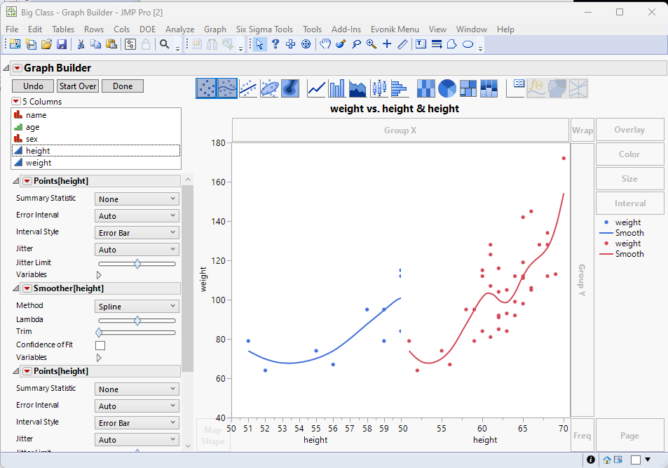The height and width of the screenshot is (468, 668).
Task: Click the Jitter Limit slider above the Smoother section
Action: tap(137, 264)
